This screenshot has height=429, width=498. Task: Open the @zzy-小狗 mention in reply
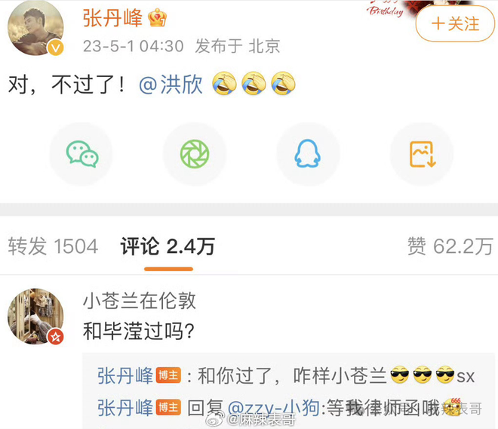pyautogui.click(x=274, y=408)
